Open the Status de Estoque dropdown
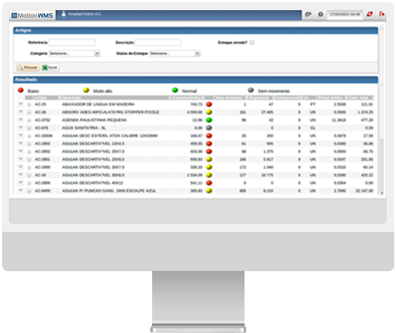395x333 pixels. tap(197, 54)
